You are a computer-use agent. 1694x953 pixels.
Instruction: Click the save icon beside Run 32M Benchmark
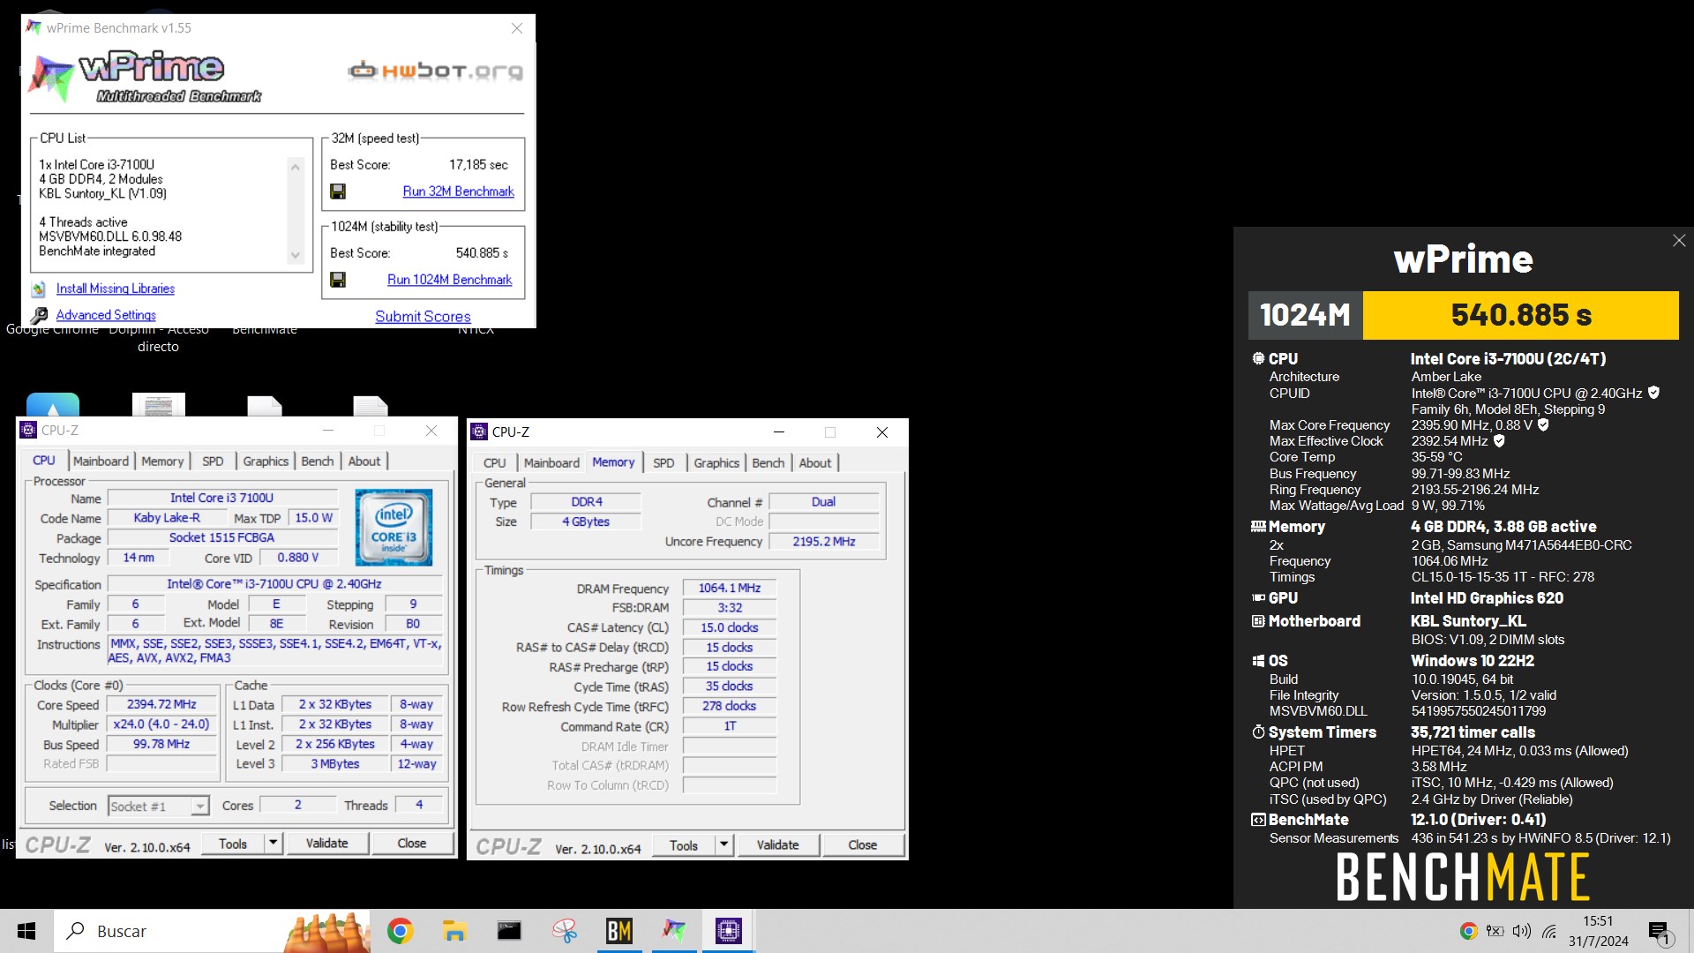338,191
